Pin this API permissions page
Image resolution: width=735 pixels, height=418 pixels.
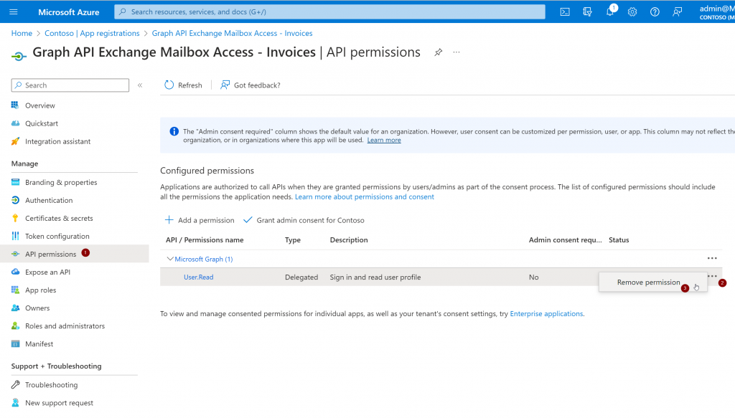pos(438,52)
